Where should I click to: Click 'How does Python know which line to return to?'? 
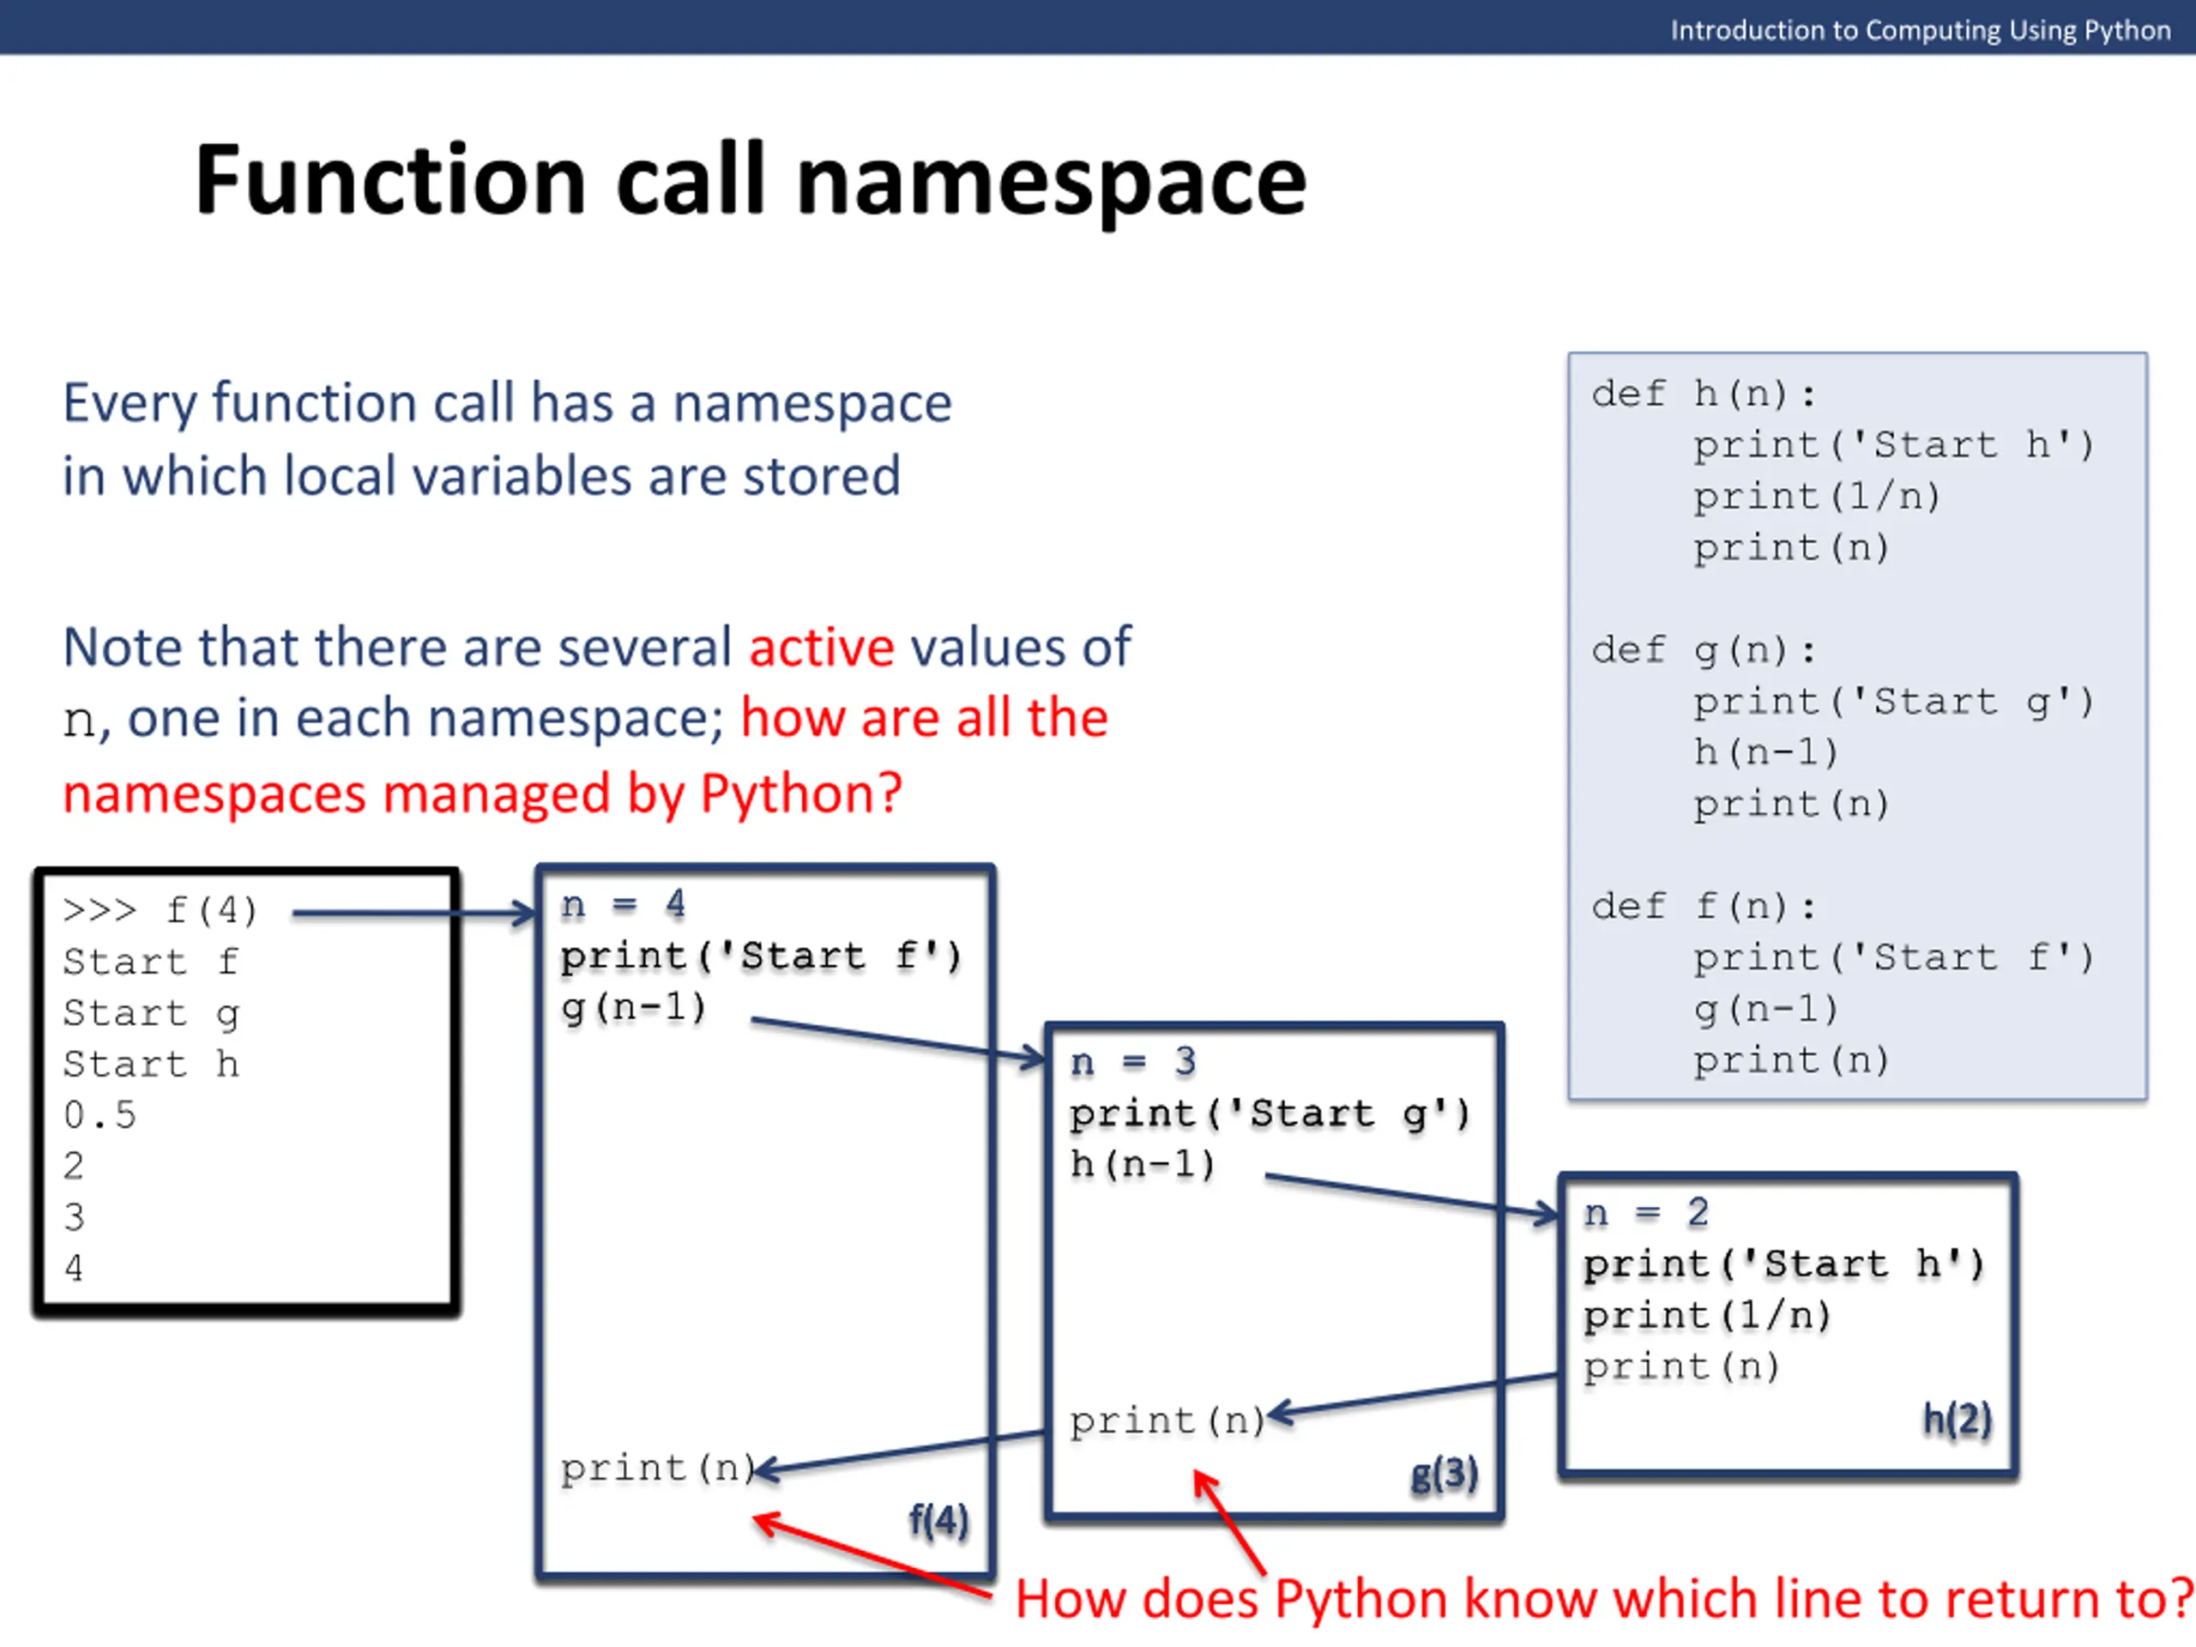pyautogui.click(x=1603, y=1601)
